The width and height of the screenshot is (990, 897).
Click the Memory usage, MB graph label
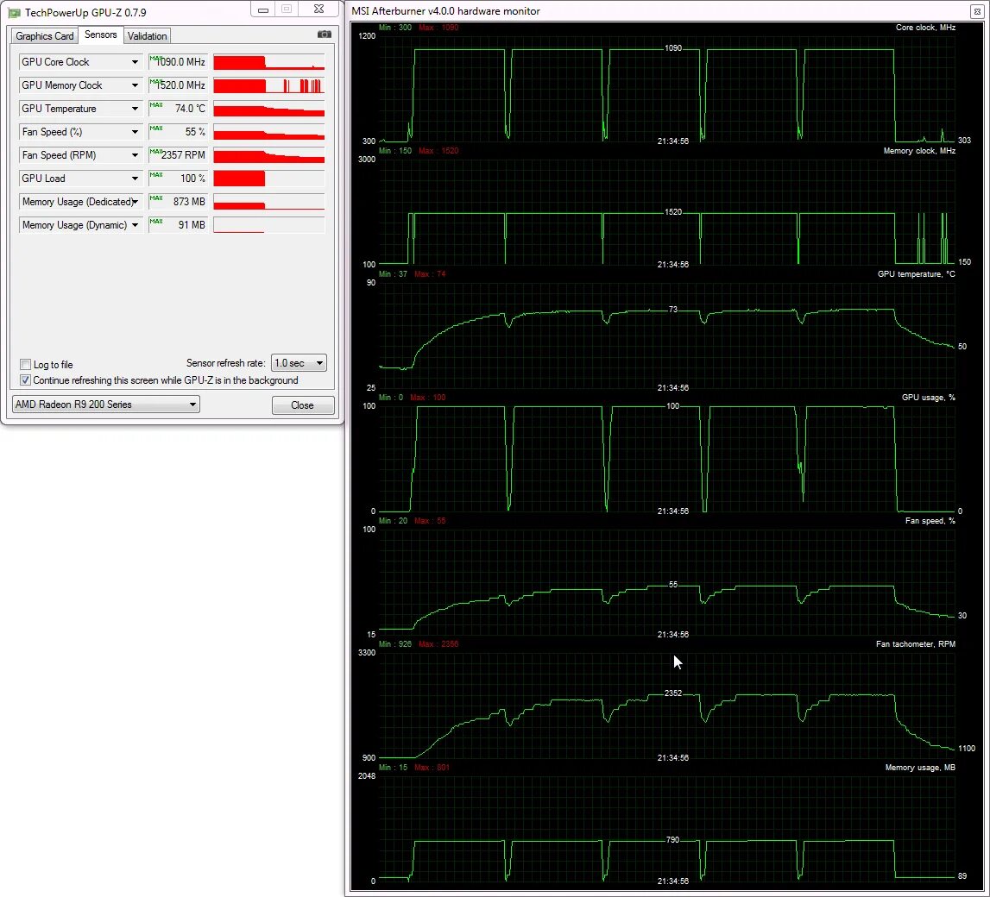920,767
